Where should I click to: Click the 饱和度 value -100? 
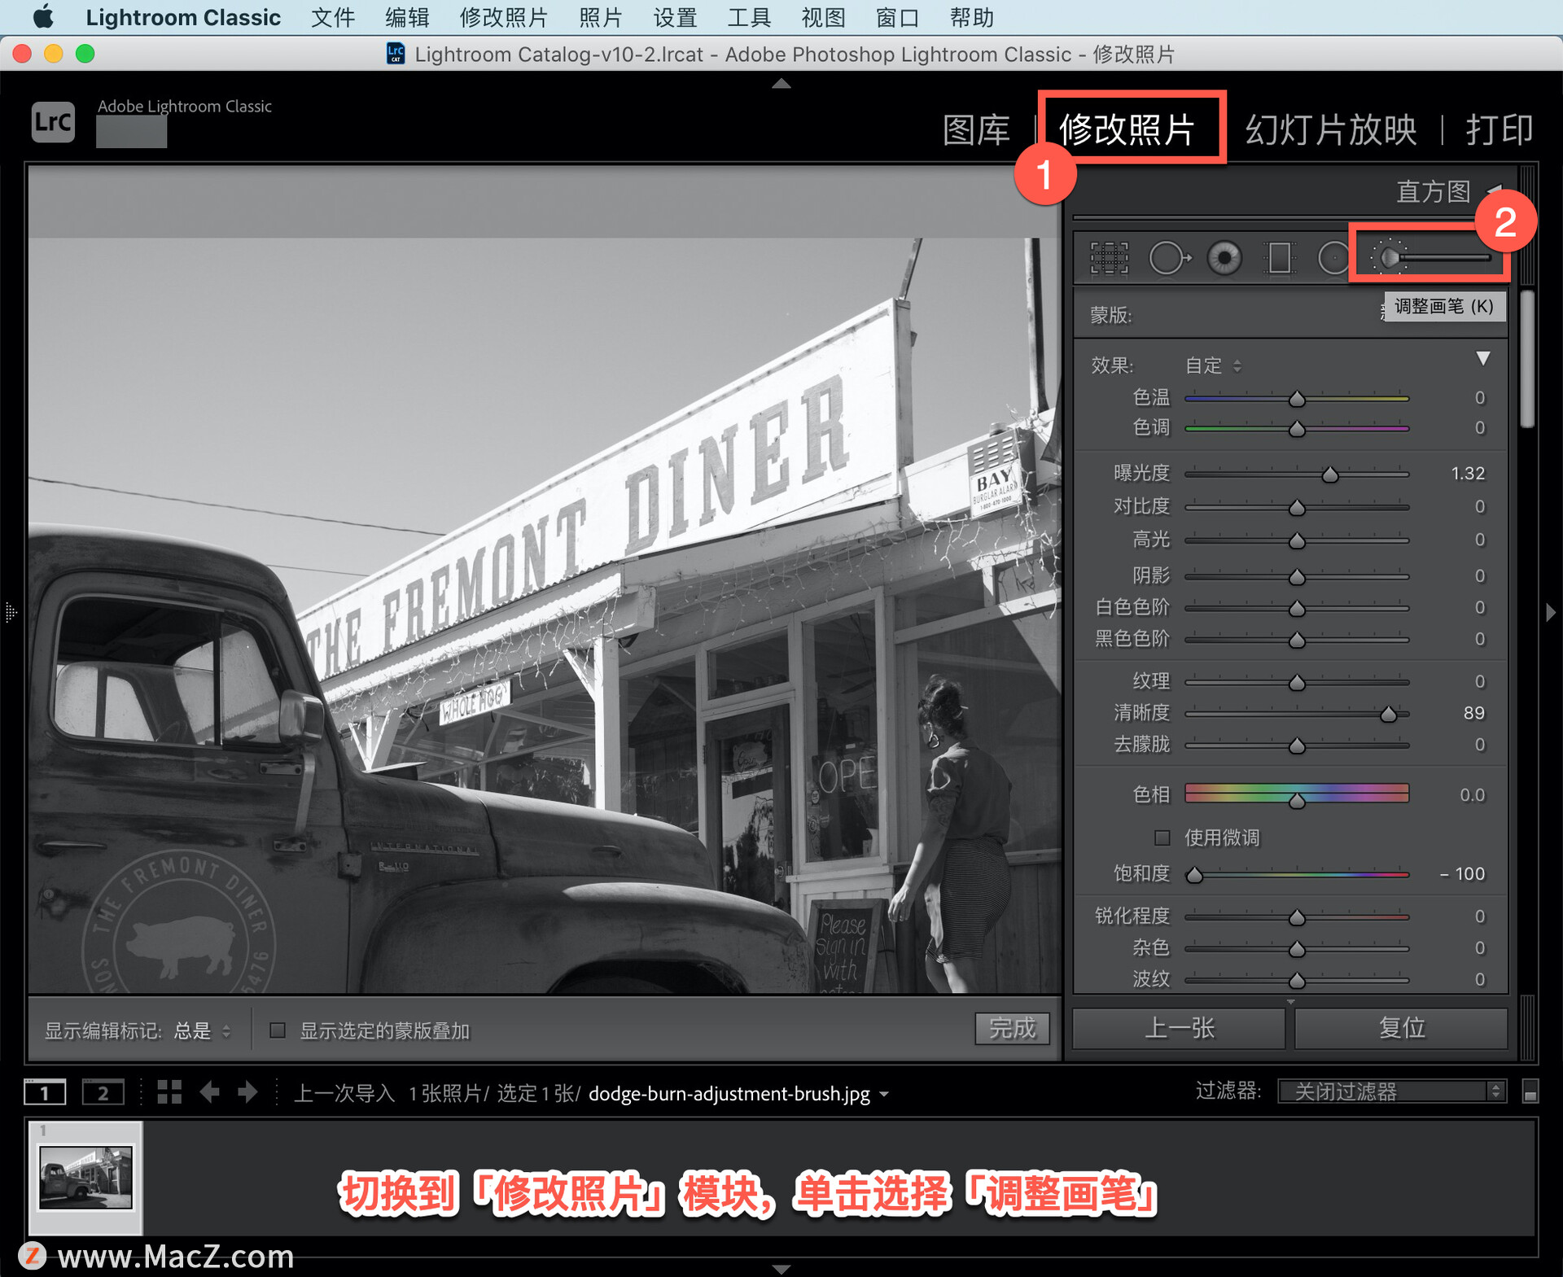[x=1463, y=873]
